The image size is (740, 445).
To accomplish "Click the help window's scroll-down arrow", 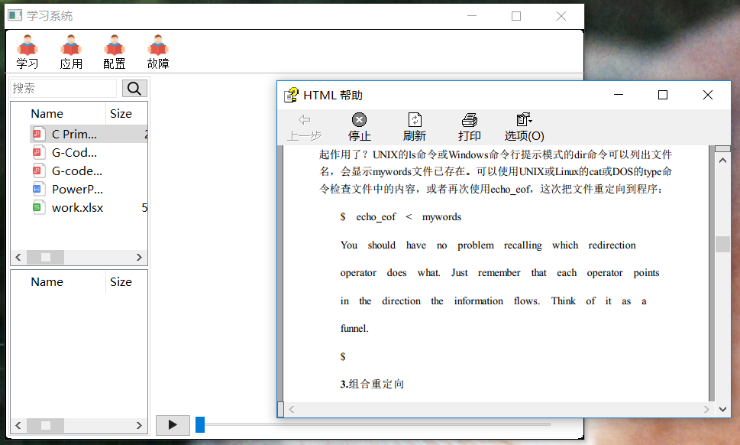I will [722, 409].
